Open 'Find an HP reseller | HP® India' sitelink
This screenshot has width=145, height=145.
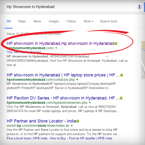tap(90, 138)
